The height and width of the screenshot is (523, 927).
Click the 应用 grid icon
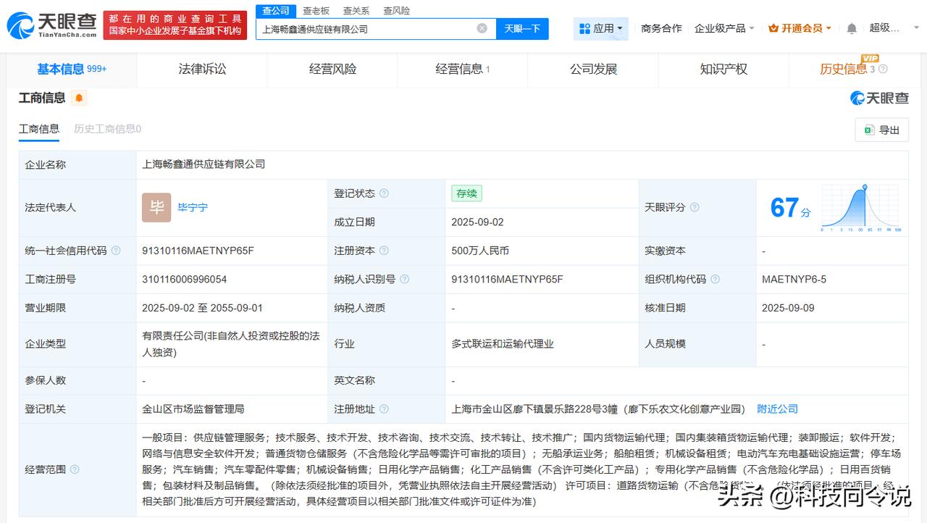tap(584, 28)
